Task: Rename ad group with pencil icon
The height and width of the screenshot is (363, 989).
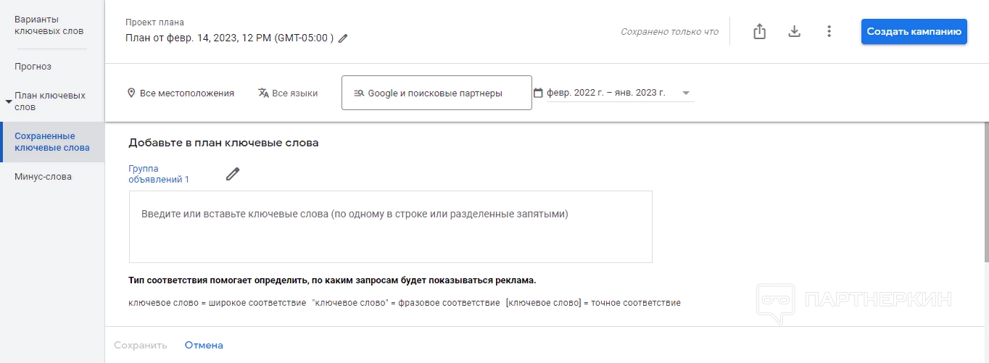Action: tap(232, 174)
